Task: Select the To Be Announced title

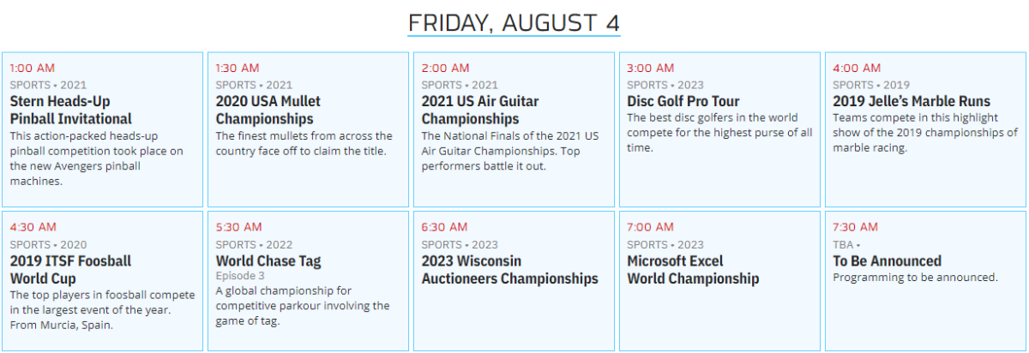Action: [887, 260]
